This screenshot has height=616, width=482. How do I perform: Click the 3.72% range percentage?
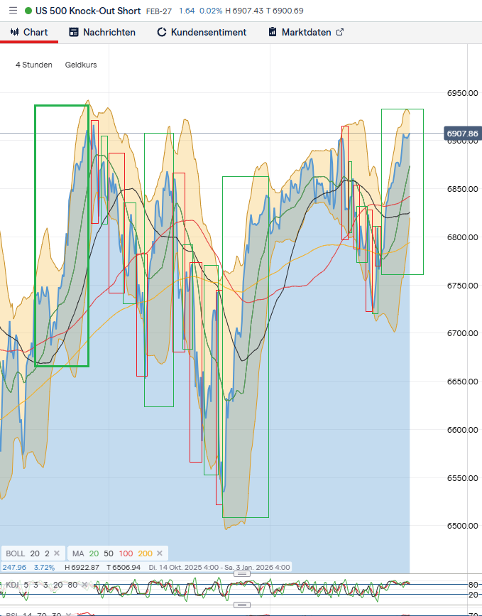(44, 567)
